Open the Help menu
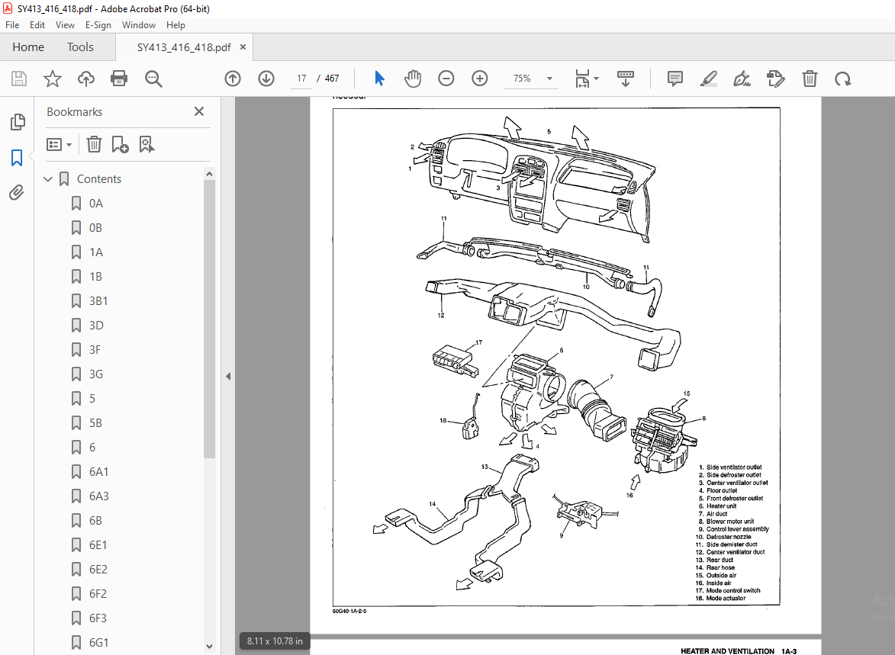Screen dimensions: 895x655 coord(175,25)
